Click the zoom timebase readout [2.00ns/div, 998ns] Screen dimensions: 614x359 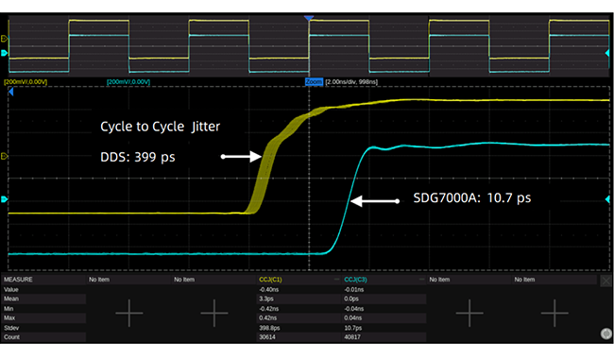tap(351, 82)
